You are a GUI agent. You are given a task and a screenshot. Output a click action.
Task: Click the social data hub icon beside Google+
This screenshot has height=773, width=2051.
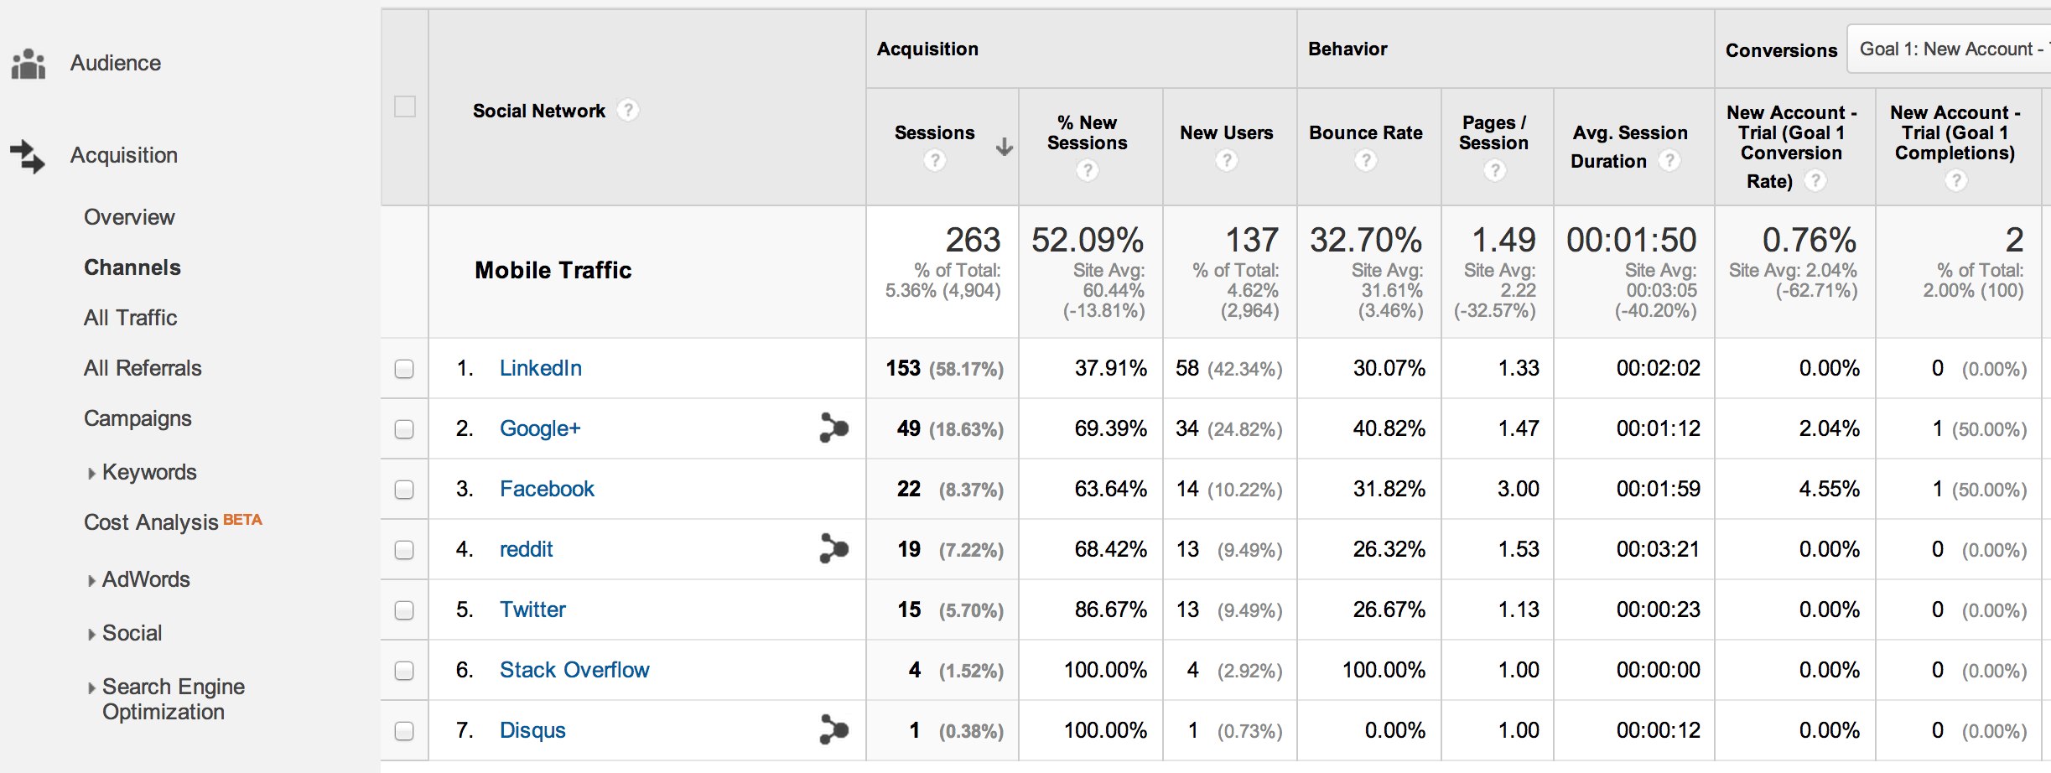(833, 428)
